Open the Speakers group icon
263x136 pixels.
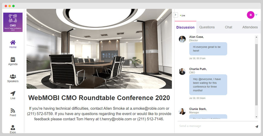pos(13,77)
